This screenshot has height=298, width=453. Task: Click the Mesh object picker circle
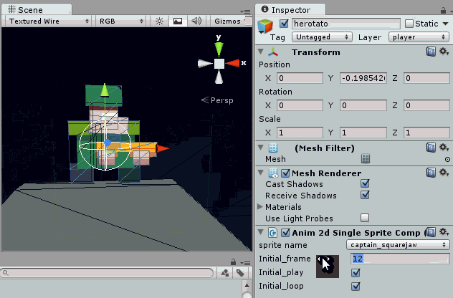447,159
